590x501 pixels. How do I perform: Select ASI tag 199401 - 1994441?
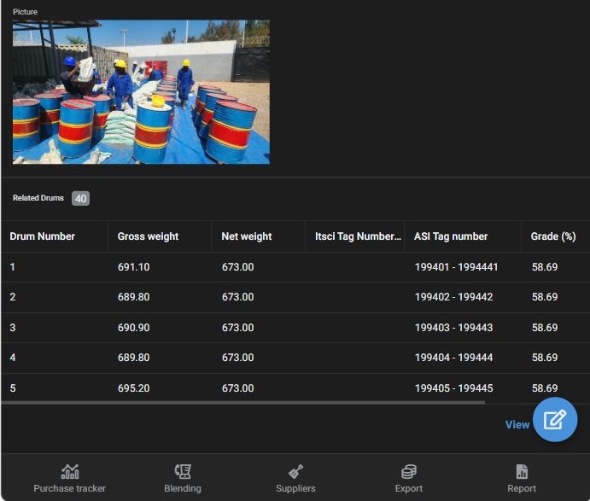(457, 267)
